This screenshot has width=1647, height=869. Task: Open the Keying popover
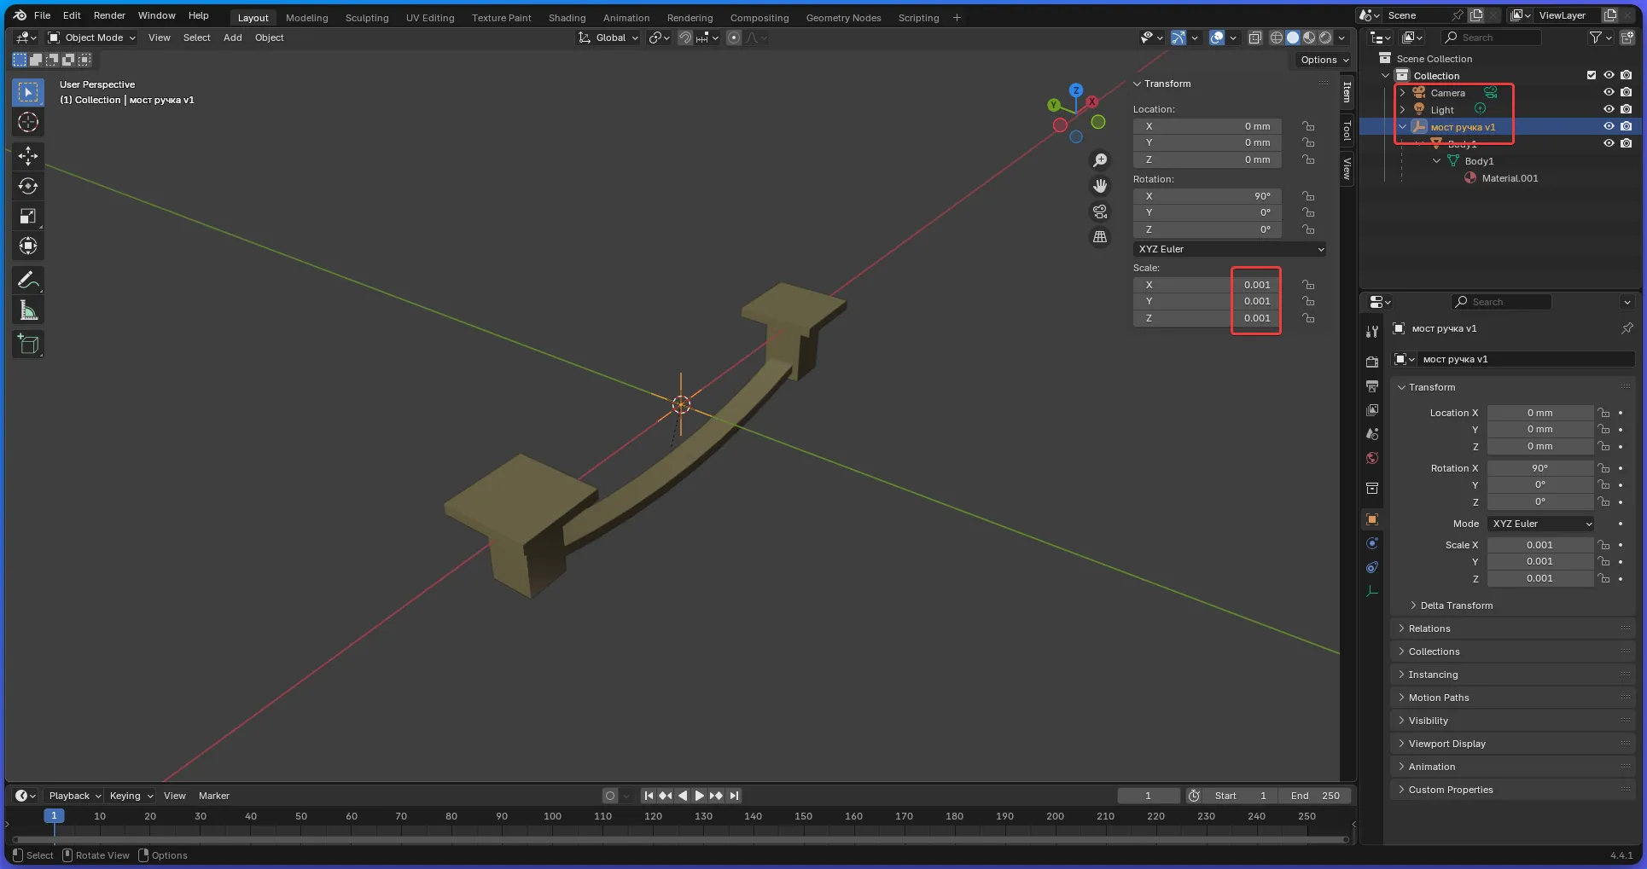pyautogui.click(x=131, y=796)
